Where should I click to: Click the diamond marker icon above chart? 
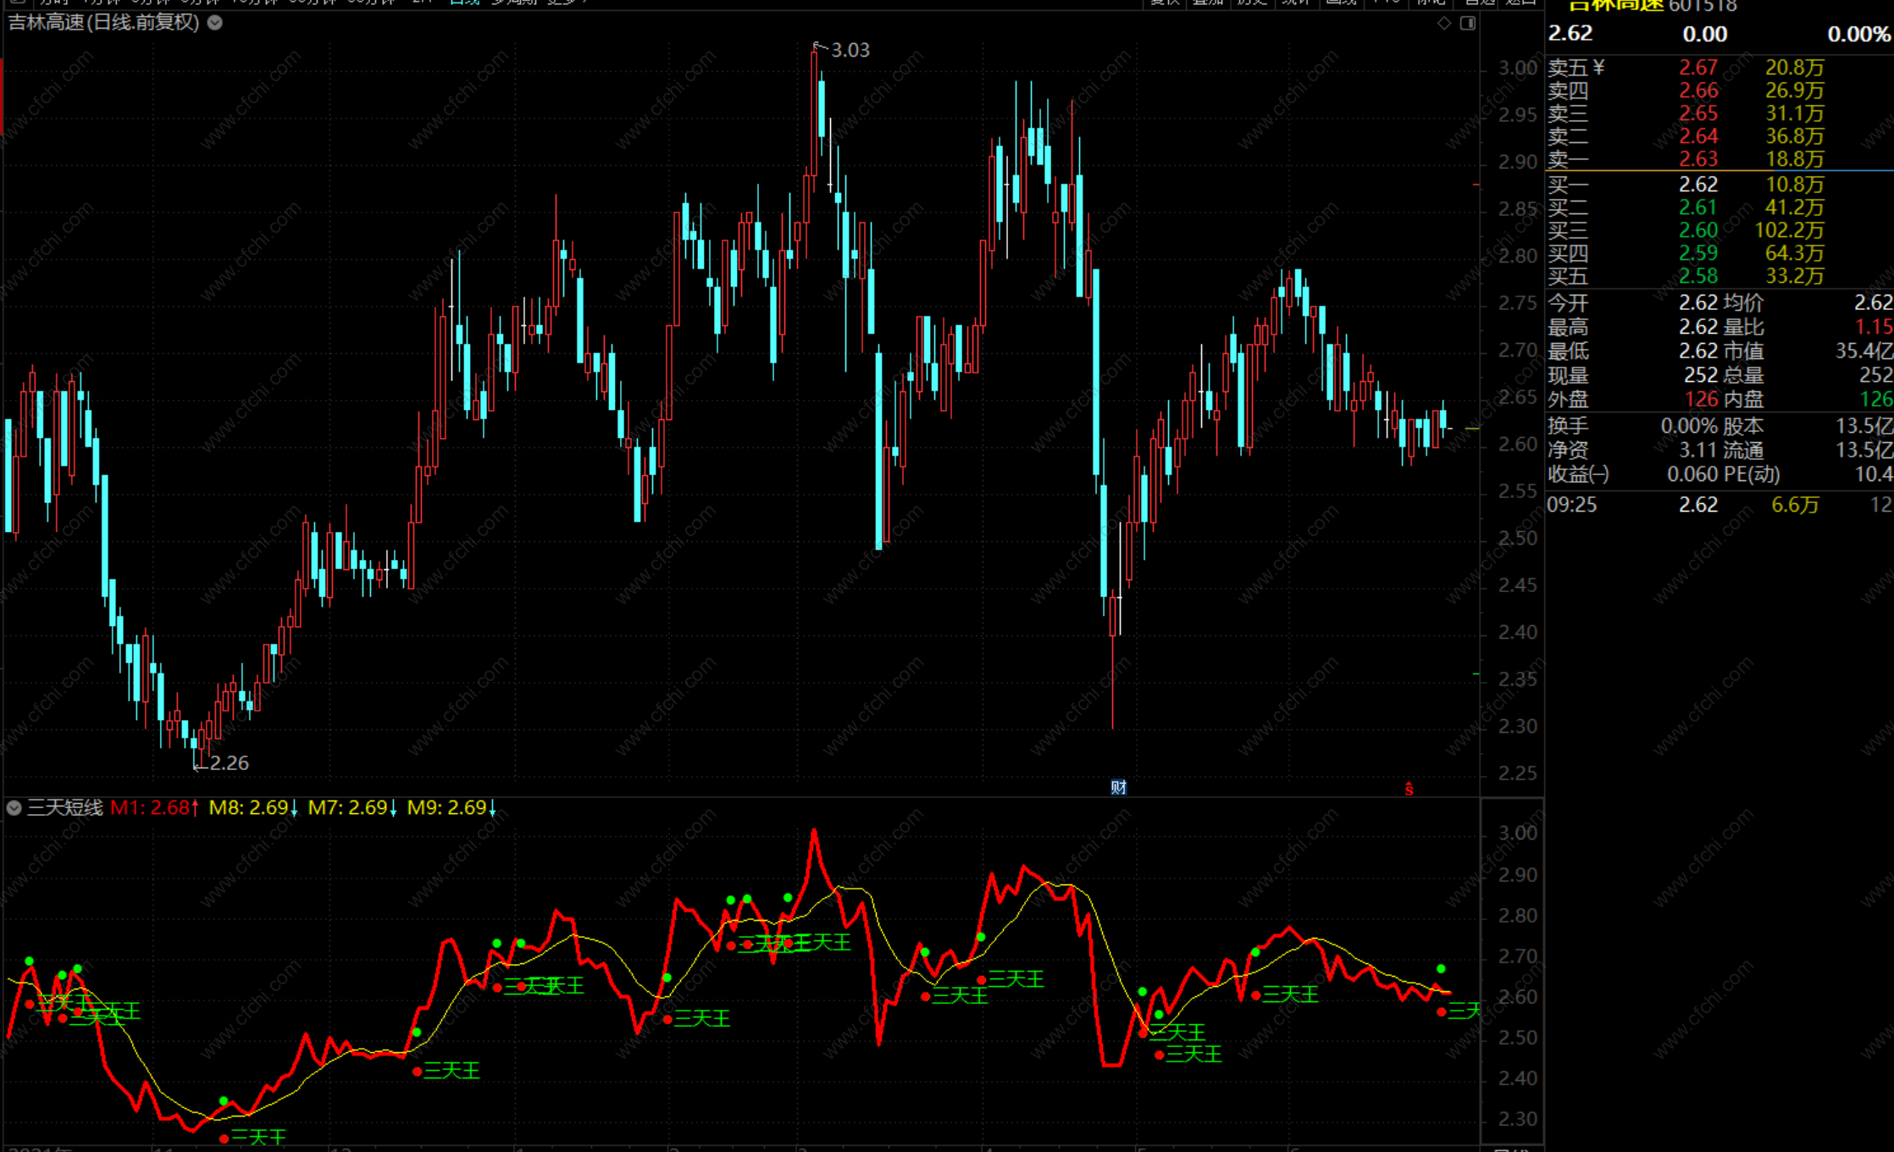click(1444, 23)
